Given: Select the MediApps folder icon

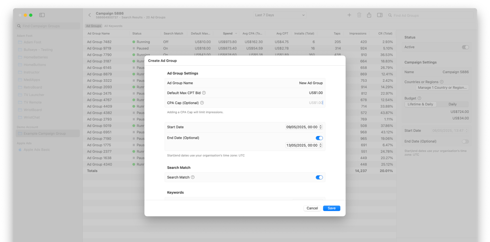Looking at the screenshot, I should click(20, 80).
